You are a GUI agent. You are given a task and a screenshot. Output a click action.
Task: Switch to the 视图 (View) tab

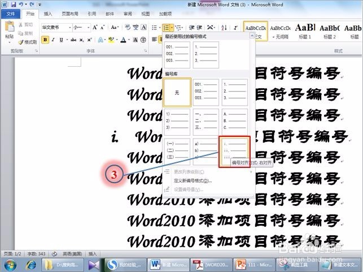(x=146, y=14)
